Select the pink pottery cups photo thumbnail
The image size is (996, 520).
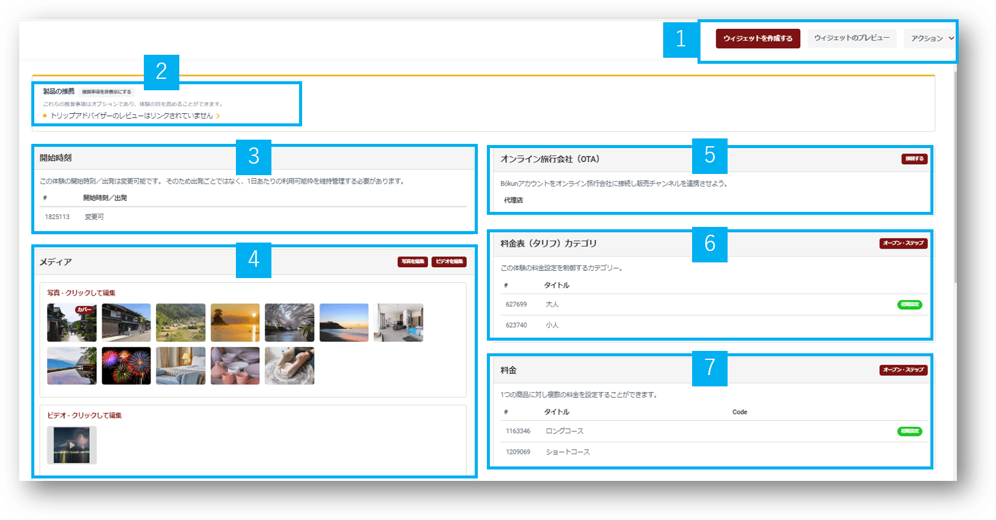pos(235,365)
